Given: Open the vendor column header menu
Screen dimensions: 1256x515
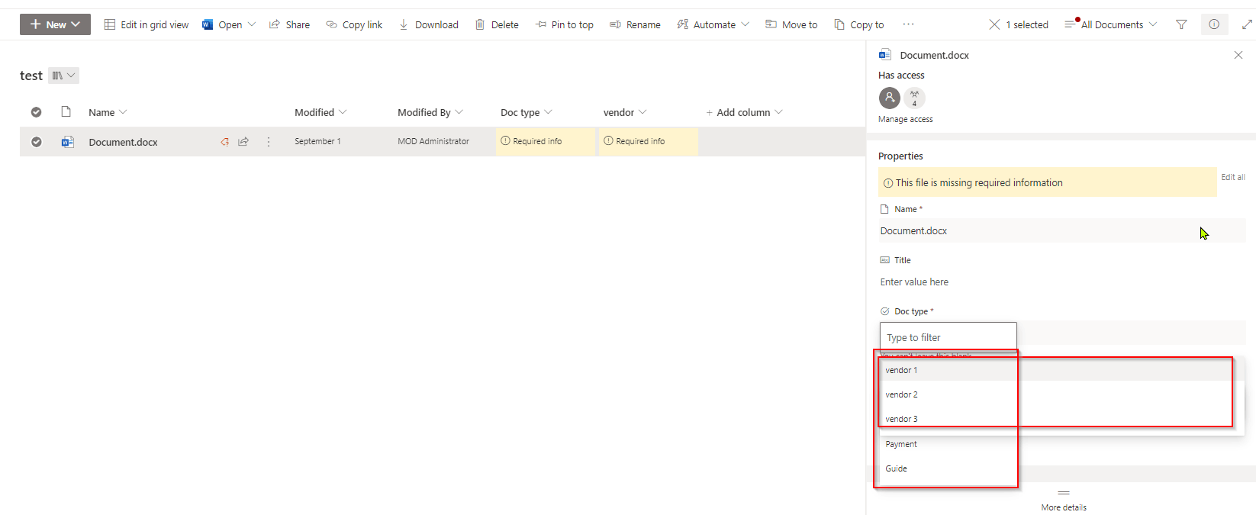Looking at the screenshot, I should coord(625,112).
